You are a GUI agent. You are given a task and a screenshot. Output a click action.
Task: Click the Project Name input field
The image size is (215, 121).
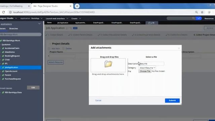point(62,56)
